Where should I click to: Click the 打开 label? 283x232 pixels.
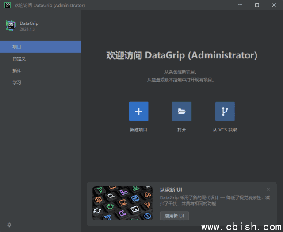[x=182, y=130]
